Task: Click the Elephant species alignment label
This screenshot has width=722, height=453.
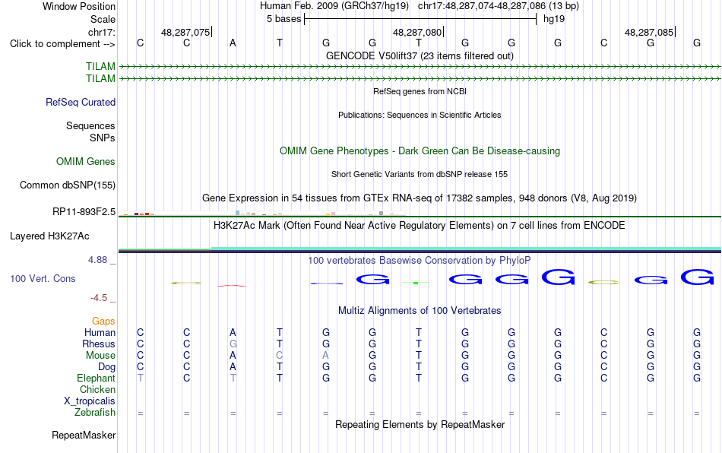Action: [x=96, y=378]
